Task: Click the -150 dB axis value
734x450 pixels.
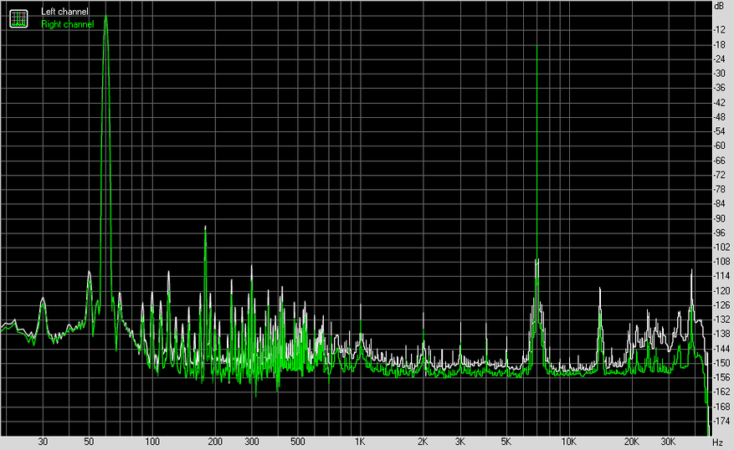Action: pos(721,363)
